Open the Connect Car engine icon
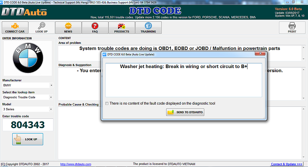Image resolution: width=308 pixels, height=167 pixels. click(x=15, y=28)
